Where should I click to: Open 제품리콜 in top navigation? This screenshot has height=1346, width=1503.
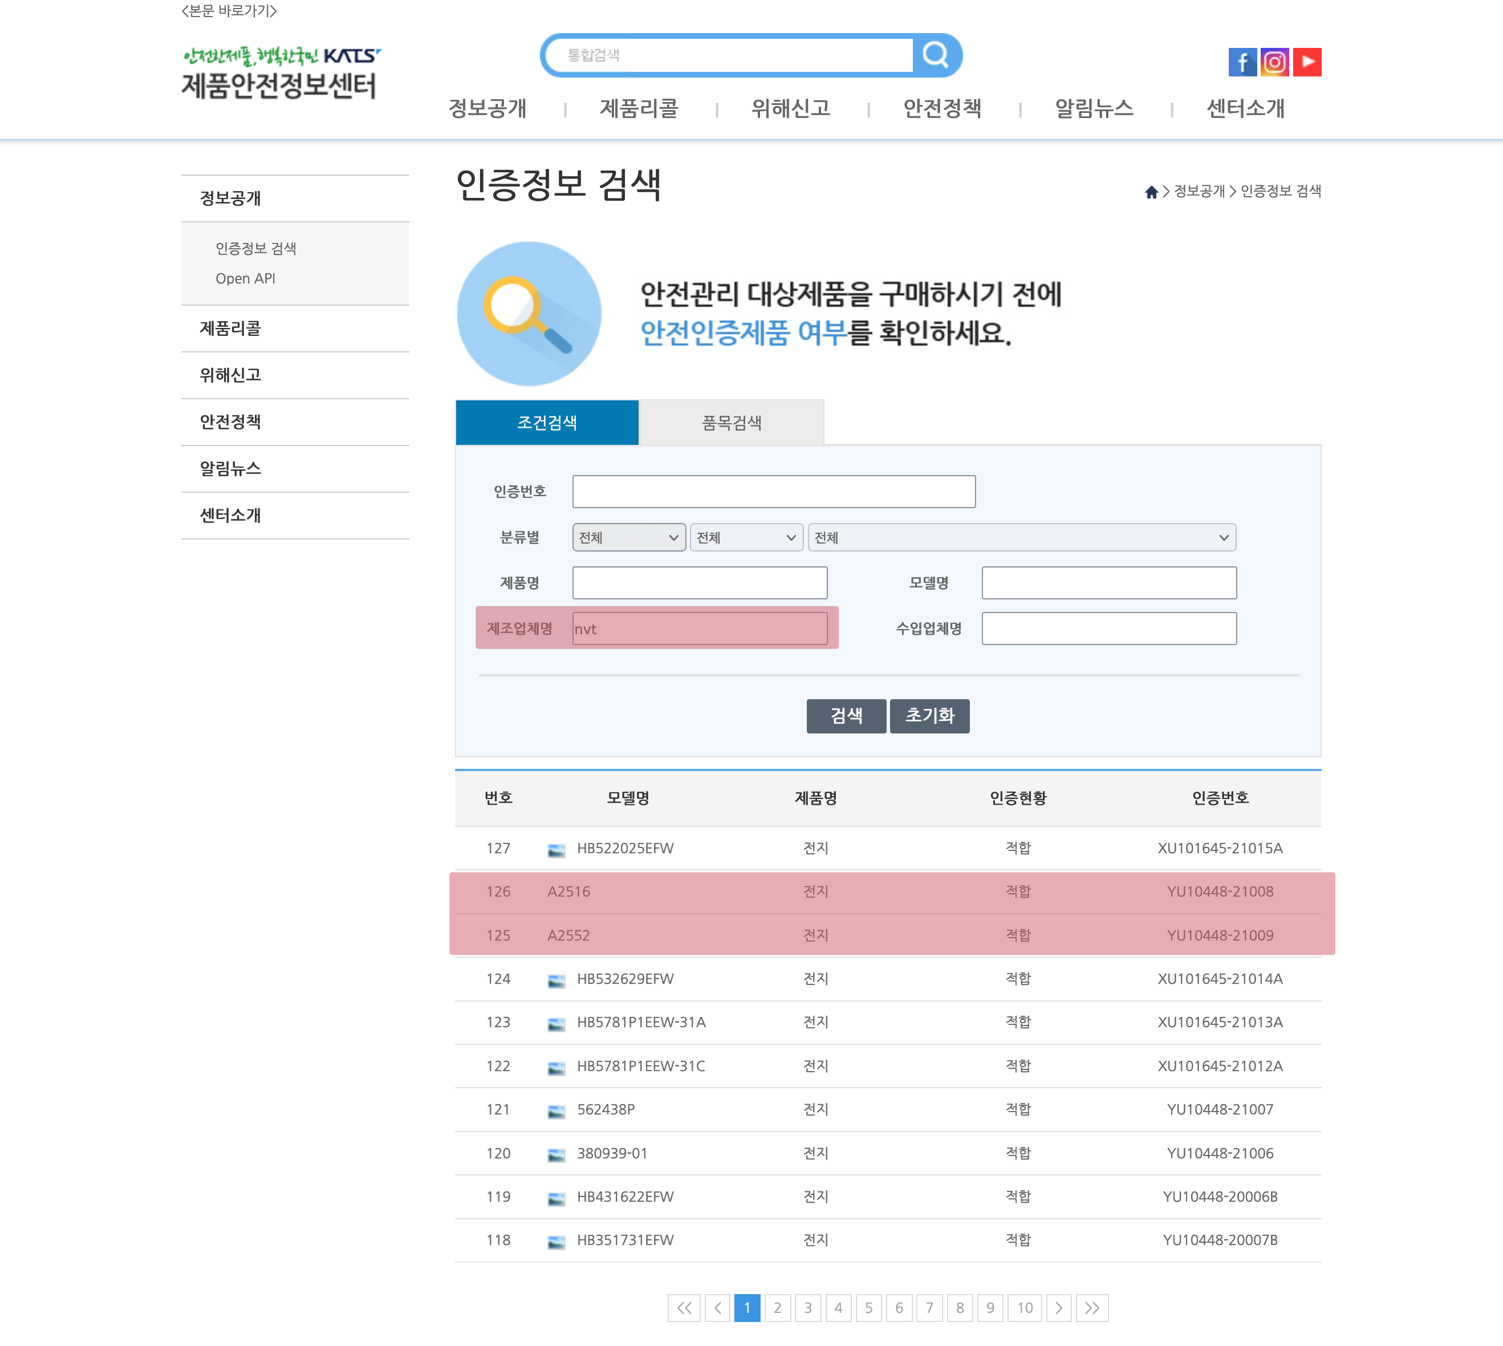[x=639, y=109]
